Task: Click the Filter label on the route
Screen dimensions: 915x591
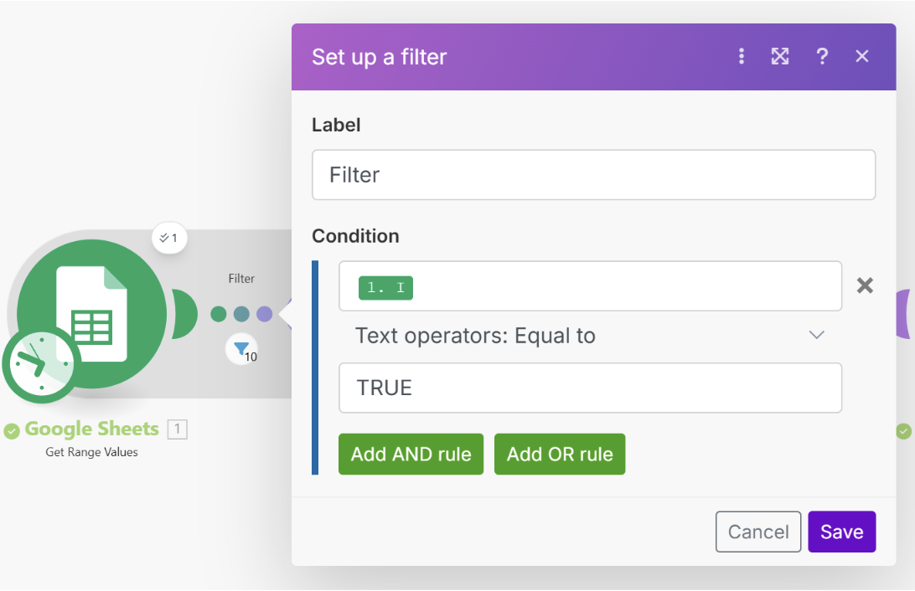Action: pos(241,279)
